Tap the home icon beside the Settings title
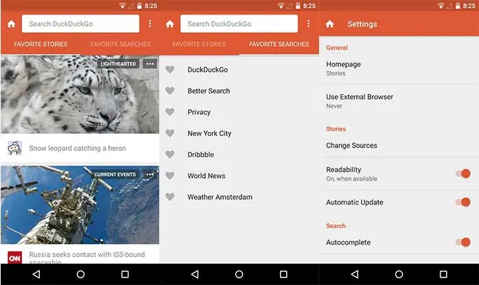 click(329, 24)
